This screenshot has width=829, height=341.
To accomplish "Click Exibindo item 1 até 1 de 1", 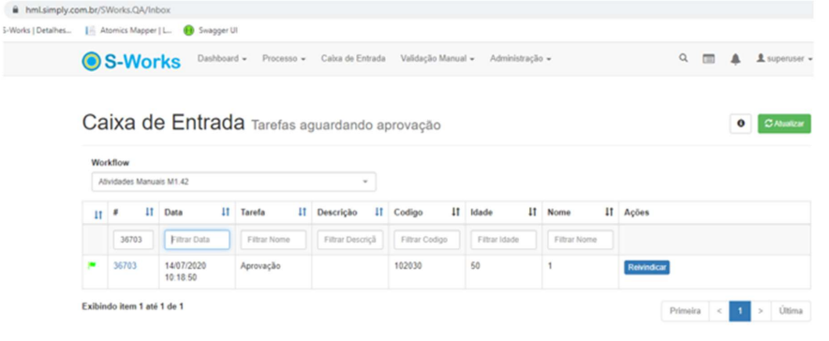I will [x=133, y=306].
